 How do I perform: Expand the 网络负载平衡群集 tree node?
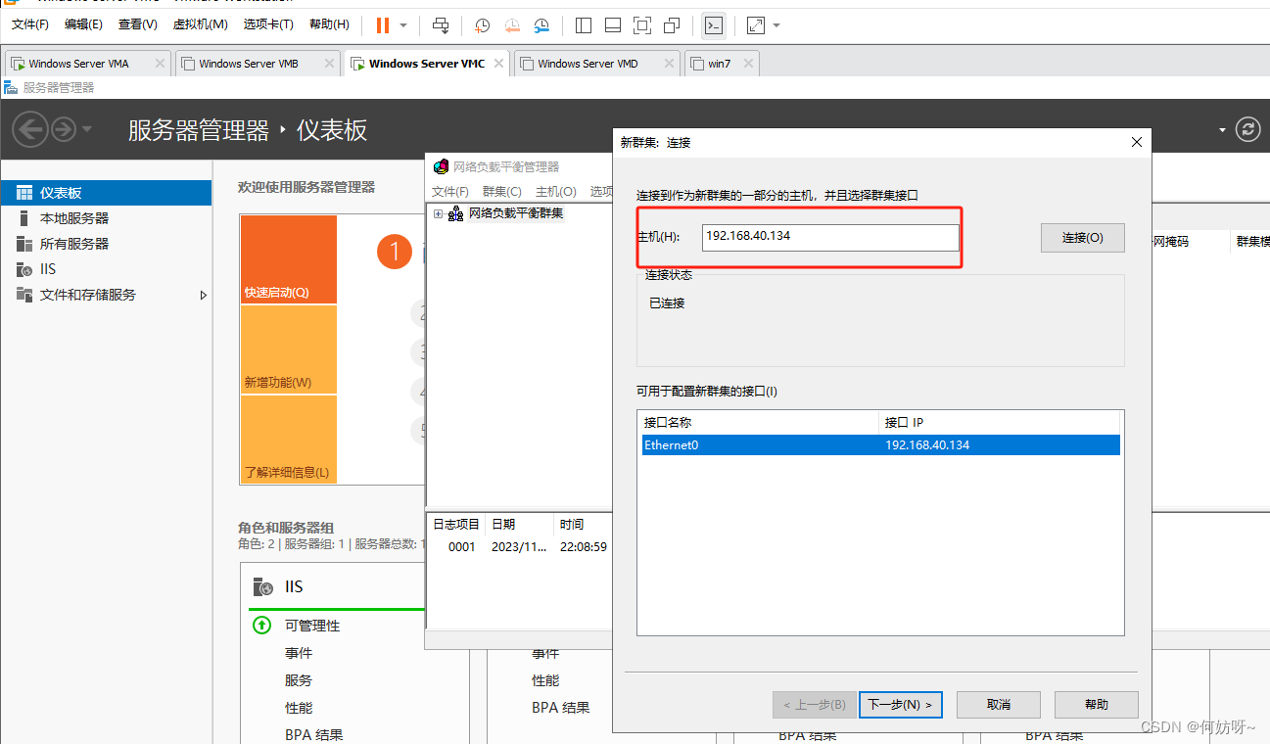click(x=438, y=213)
